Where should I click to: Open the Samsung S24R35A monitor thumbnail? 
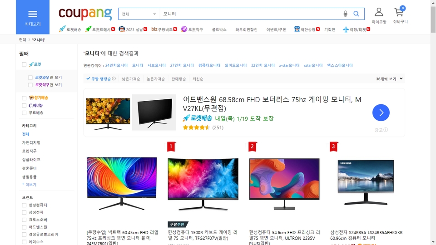366,182
